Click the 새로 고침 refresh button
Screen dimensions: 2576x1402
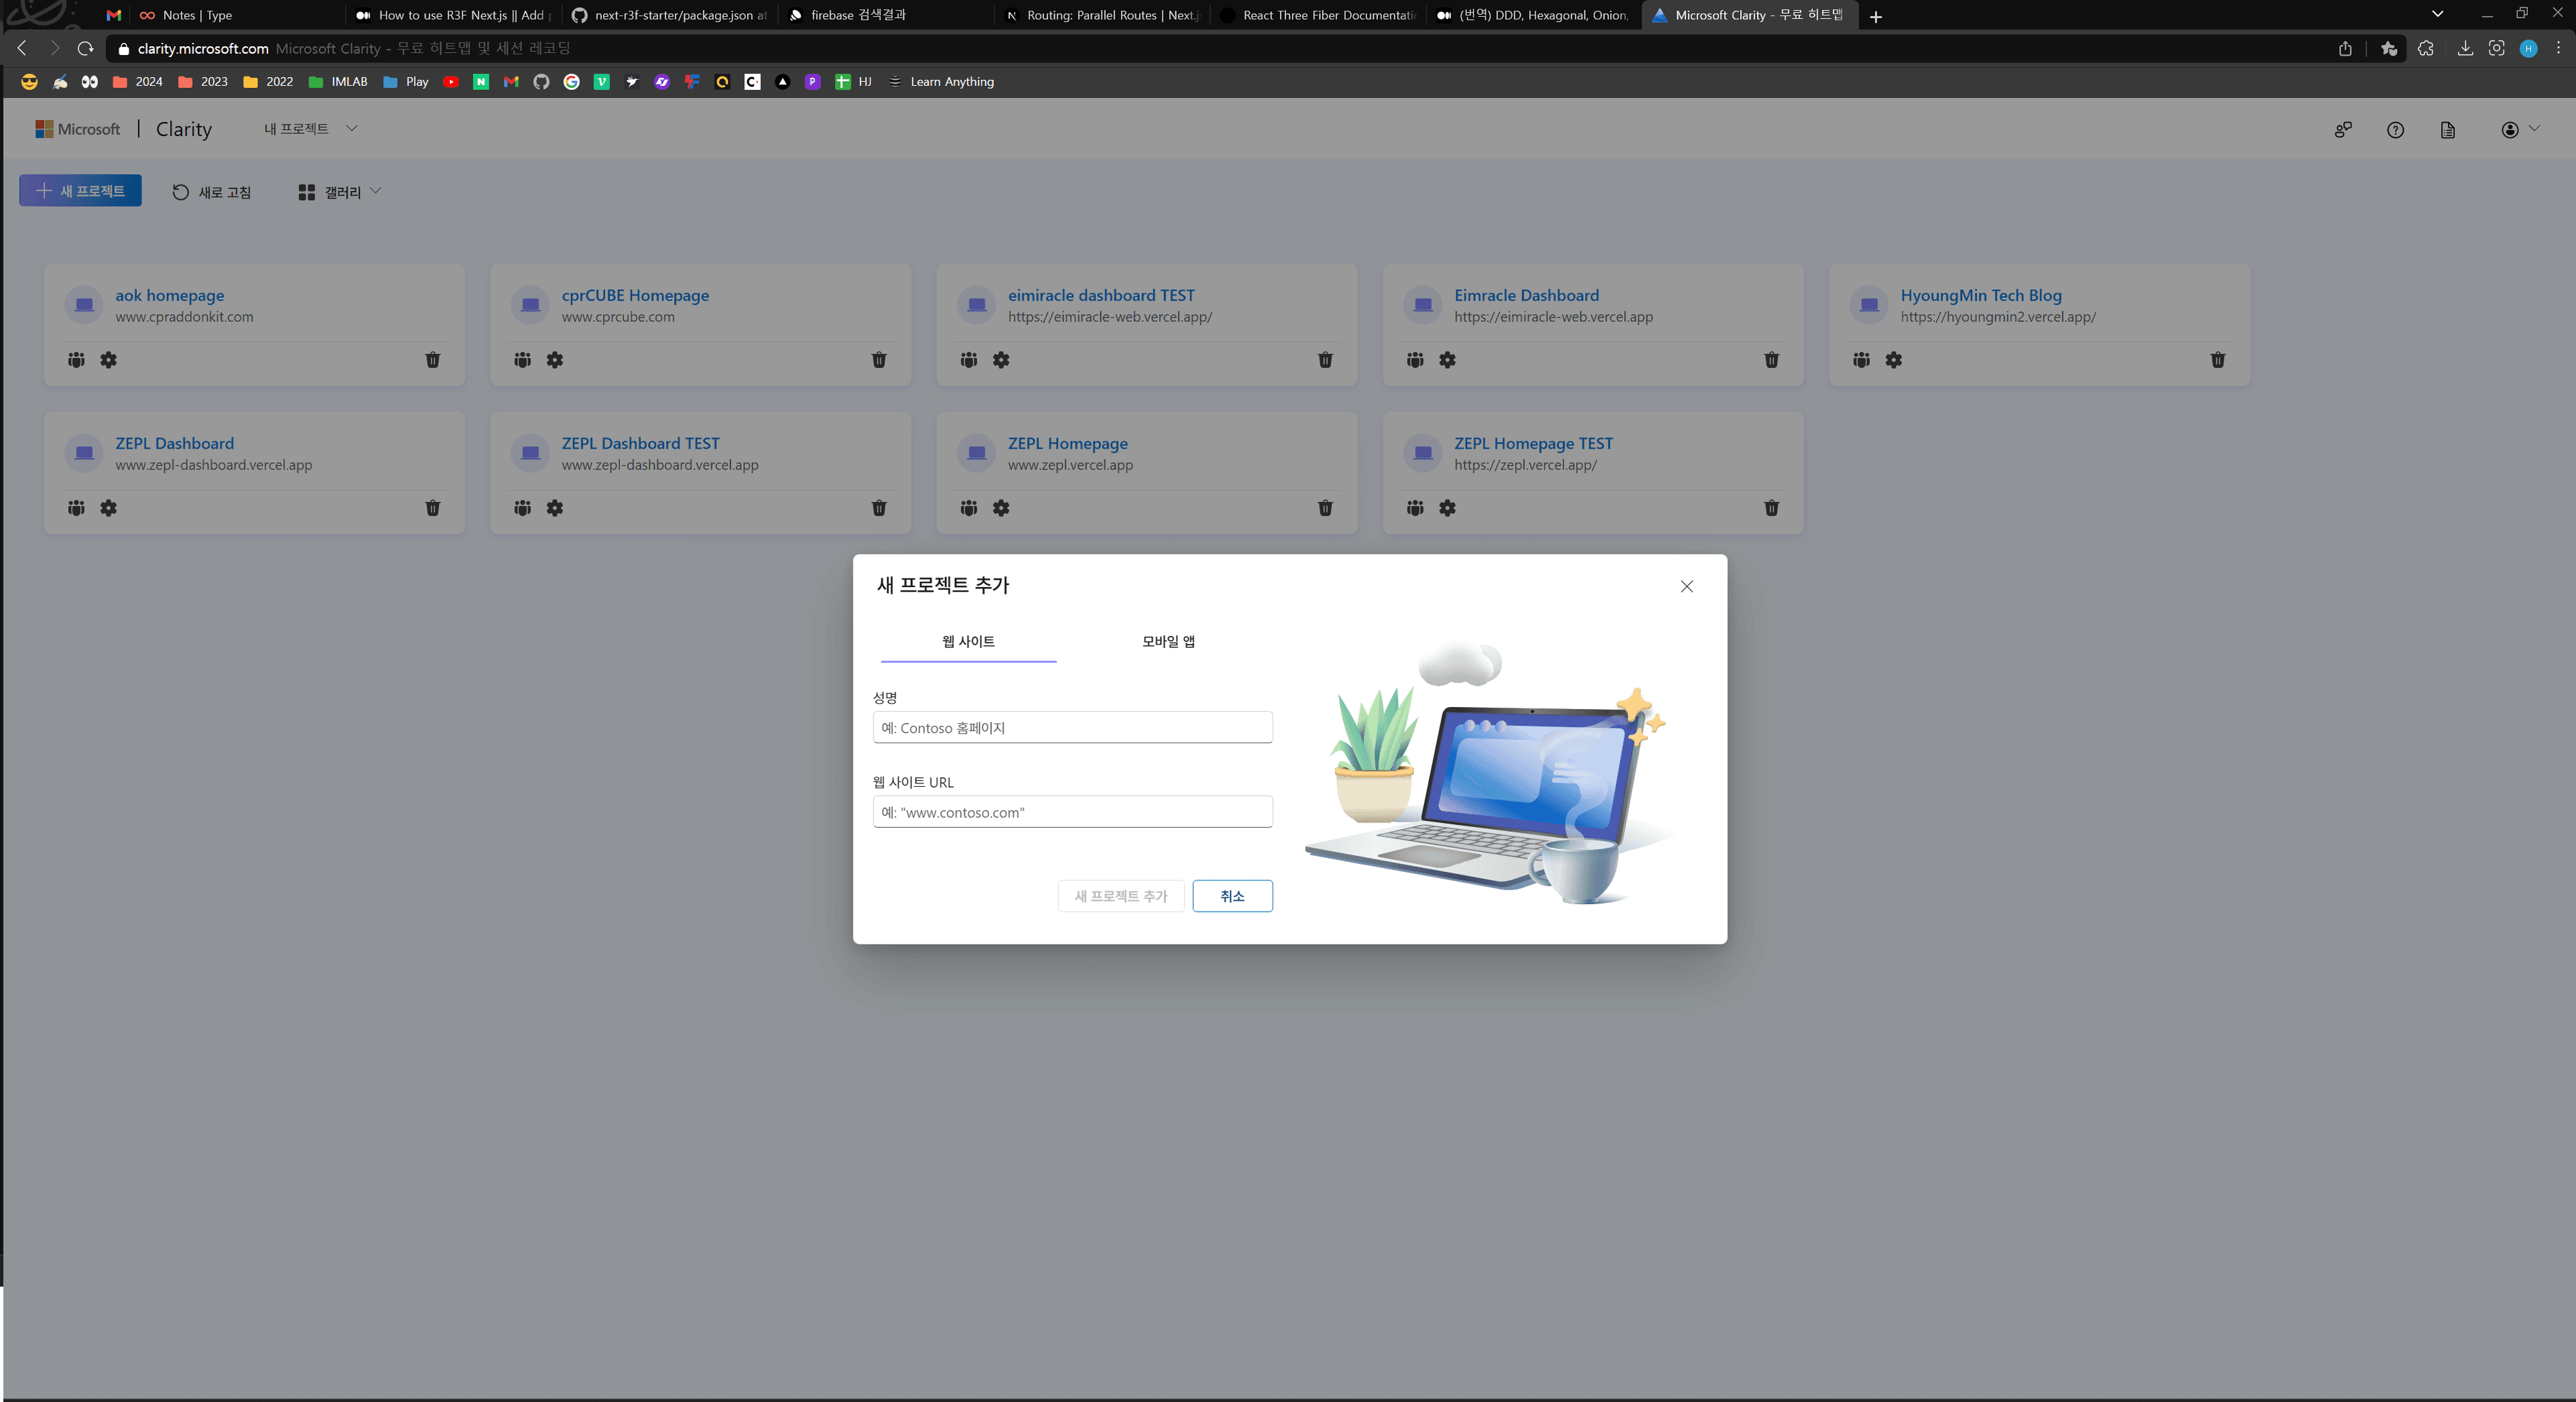click(x=211, y=192)
